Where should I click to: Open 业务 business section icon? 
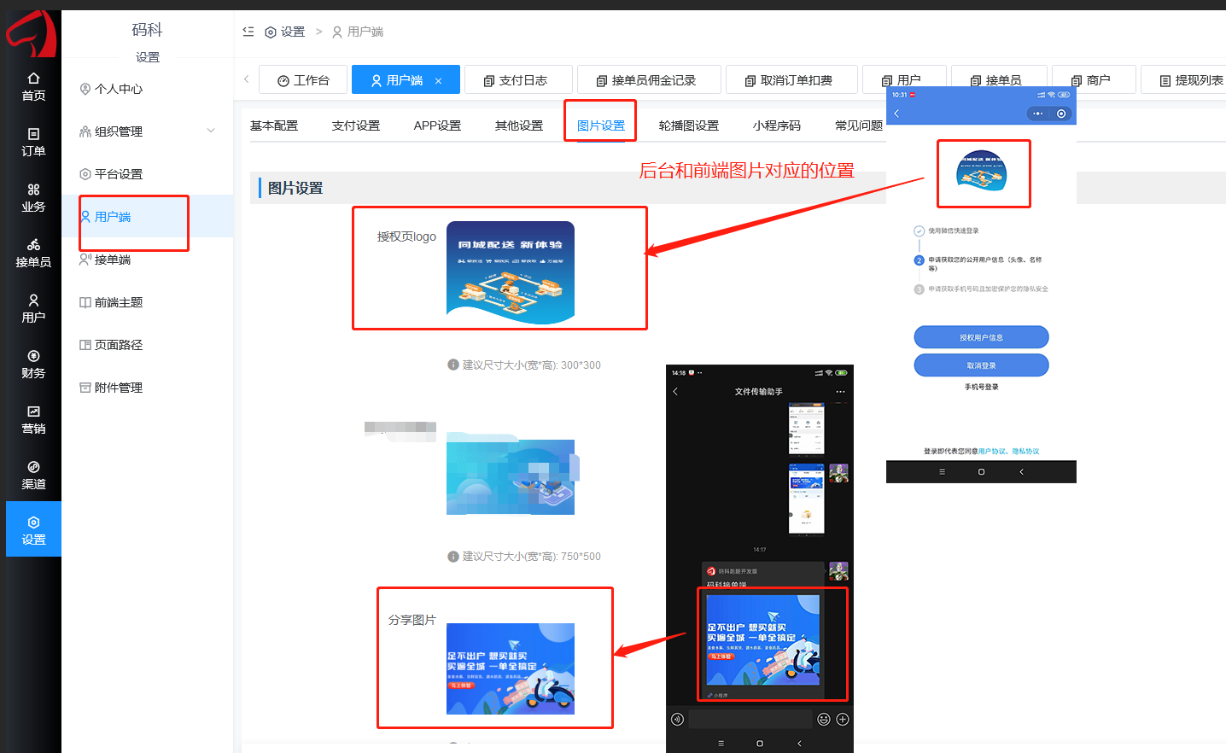coord(33,197)
